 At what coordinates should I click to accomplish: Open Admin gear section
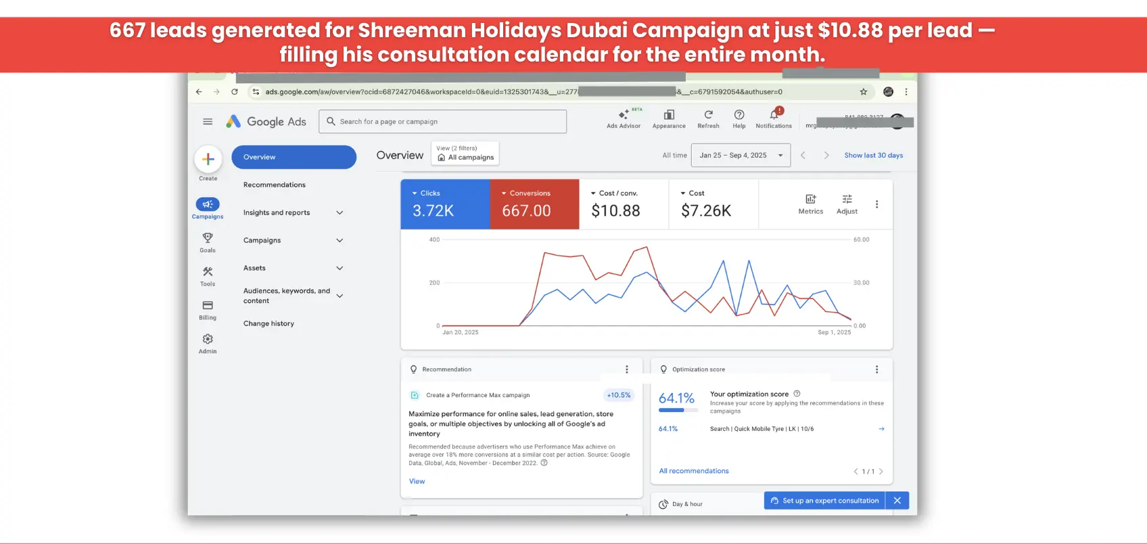click(x=208, y=344)
